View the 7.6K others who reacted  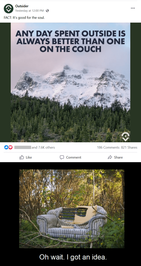click(43, 147)
